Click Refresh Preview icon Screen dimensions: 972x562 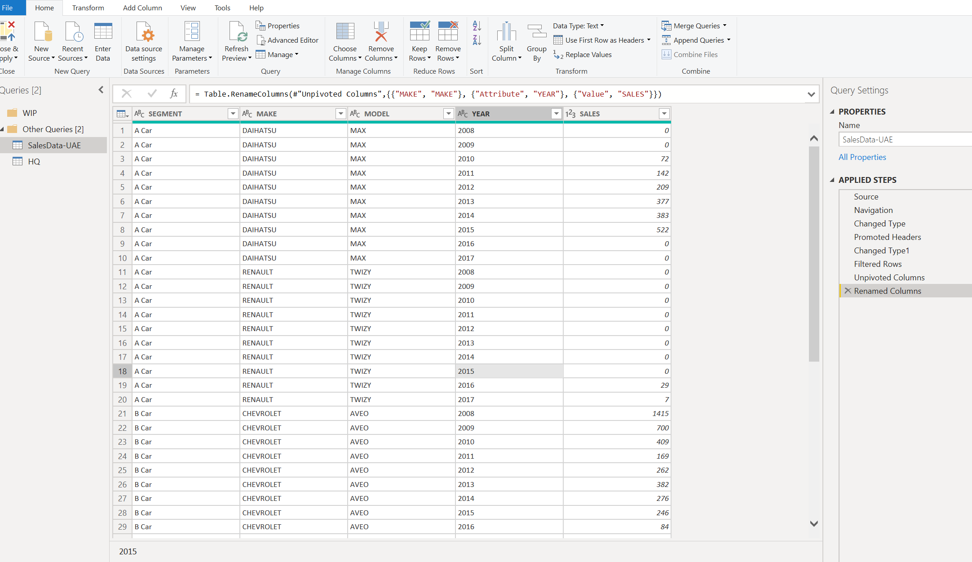(237, 32)
